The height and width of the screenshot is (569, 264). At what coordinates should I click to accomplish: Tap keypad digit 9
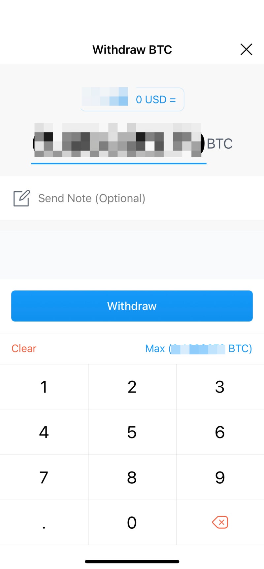220,477
